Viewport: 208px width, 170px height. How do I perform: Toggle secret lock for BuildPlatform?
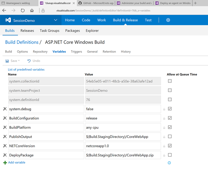(164, 128)
